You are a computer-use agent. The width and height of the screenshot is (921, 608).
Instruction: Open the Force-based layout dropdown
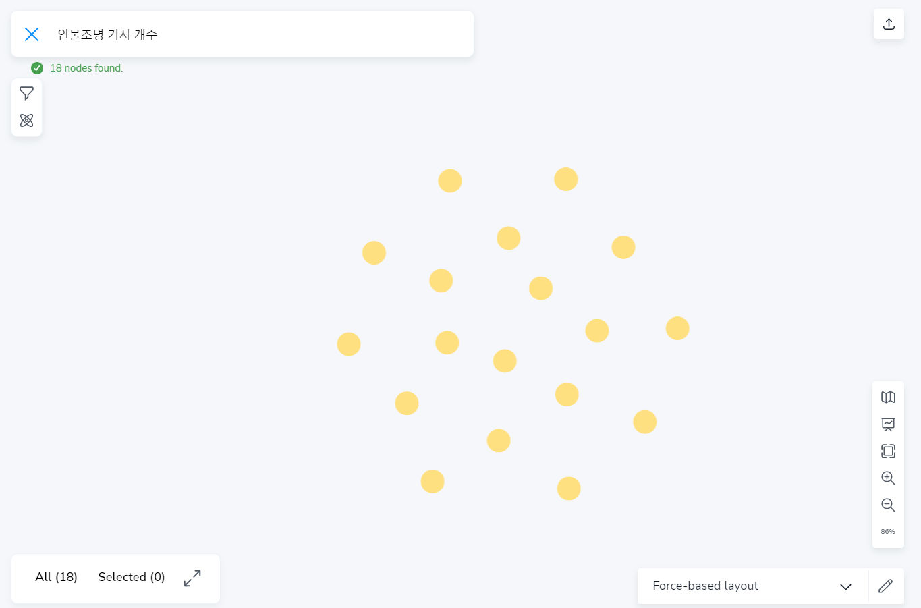coord(705,586)
